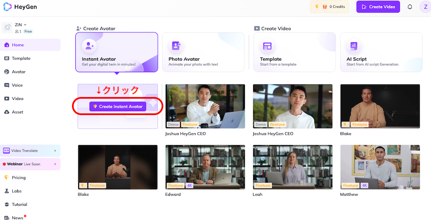Expand the Video Translate chevron
Viewport: 431px width, 223px height.
click(x=55, y=151)
